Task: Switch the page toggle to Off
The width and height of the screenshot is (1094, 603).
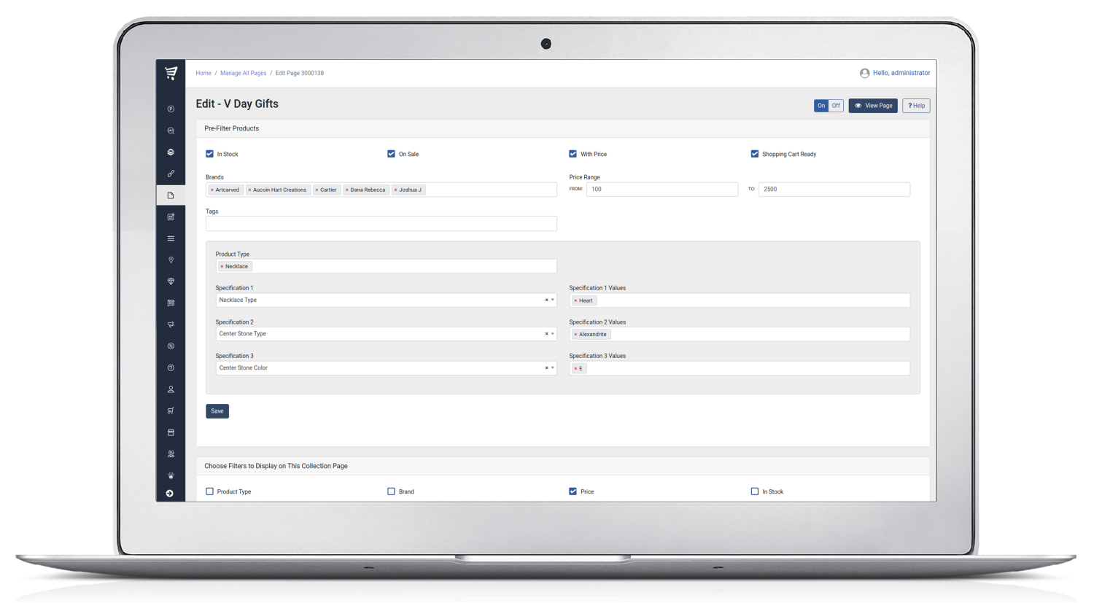Action: point(836,106)
